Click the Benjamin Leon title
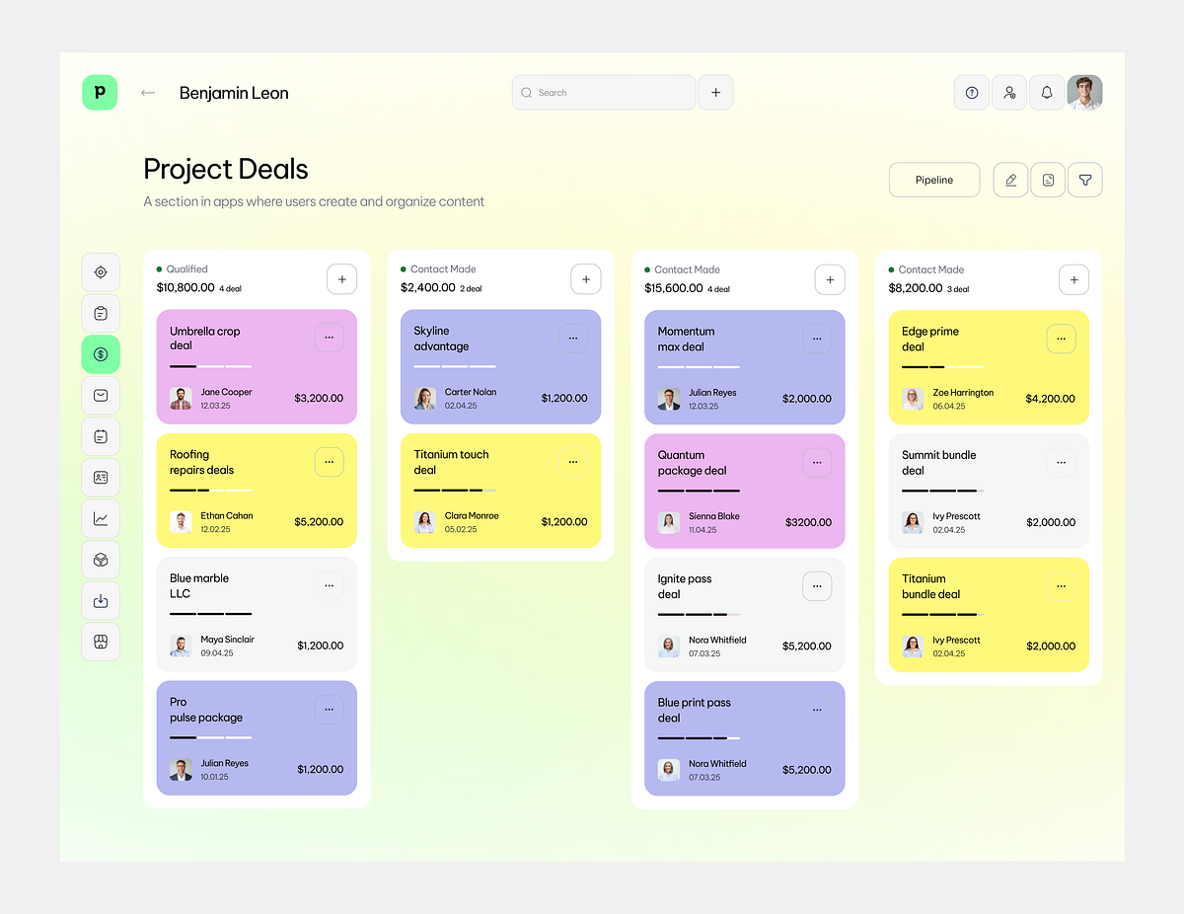1184x914 pixels. (234, 93)
